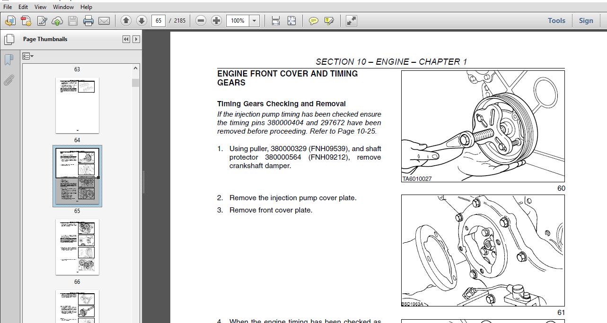The height and width of the screenshot is (323, 607).
Task: Click the Open file icon
Action: pyautogui.click(x=10, y=21)
